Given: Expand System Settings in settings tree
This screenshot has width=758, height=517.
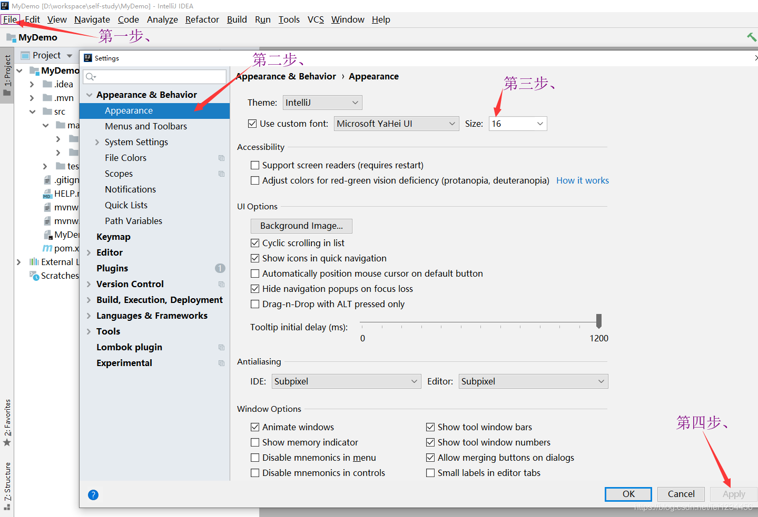Looking at the screenshot, I should pos(97,143).
